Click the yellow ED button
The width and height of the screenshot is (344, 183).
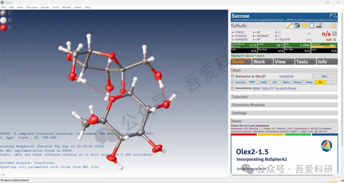click(320, 82)
